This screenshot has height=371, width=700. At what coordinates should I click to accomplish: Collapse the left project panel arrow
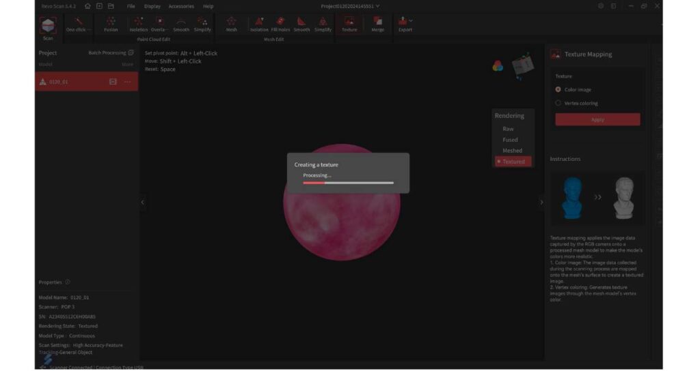click(x=142, y=202)
